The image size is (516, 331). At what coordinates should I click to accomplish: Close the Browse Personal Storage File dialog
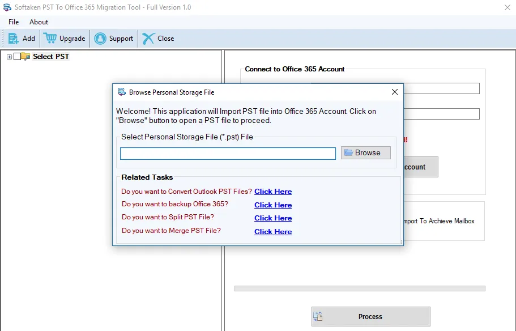coord(395,92)
